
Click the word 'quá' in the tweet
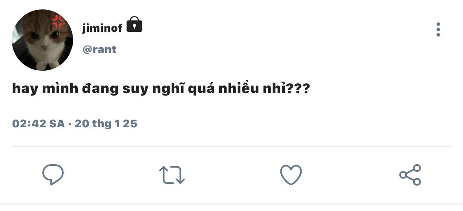(201, 89)
